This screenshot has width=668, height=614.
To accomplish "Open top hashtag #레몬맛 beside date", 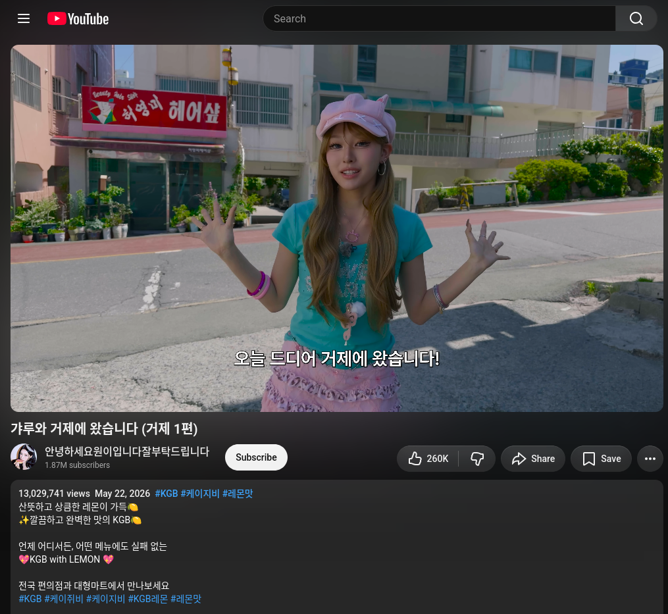I will click(x=238, y=494).
